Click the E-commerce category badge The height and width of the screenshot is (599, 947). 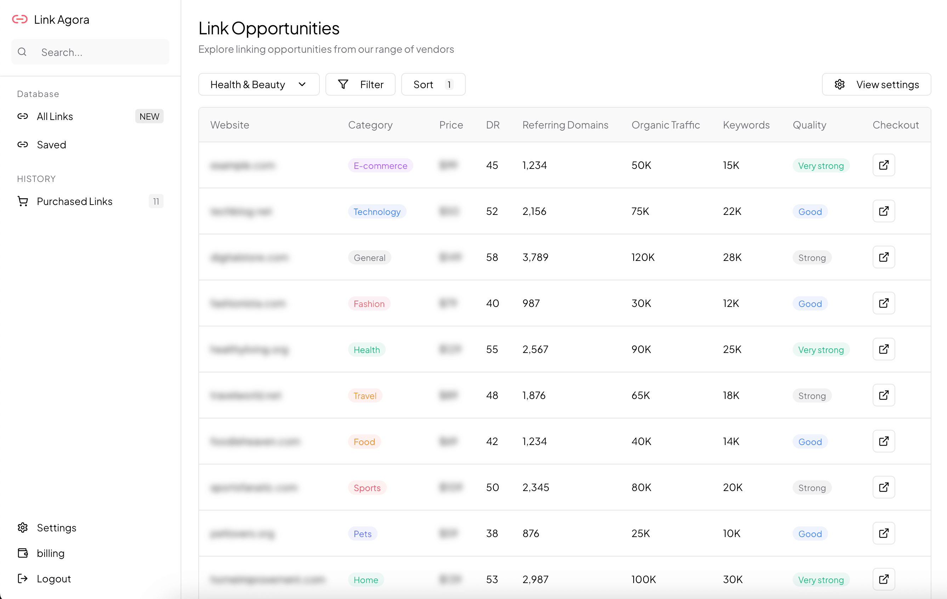click(x=380, y=165)
